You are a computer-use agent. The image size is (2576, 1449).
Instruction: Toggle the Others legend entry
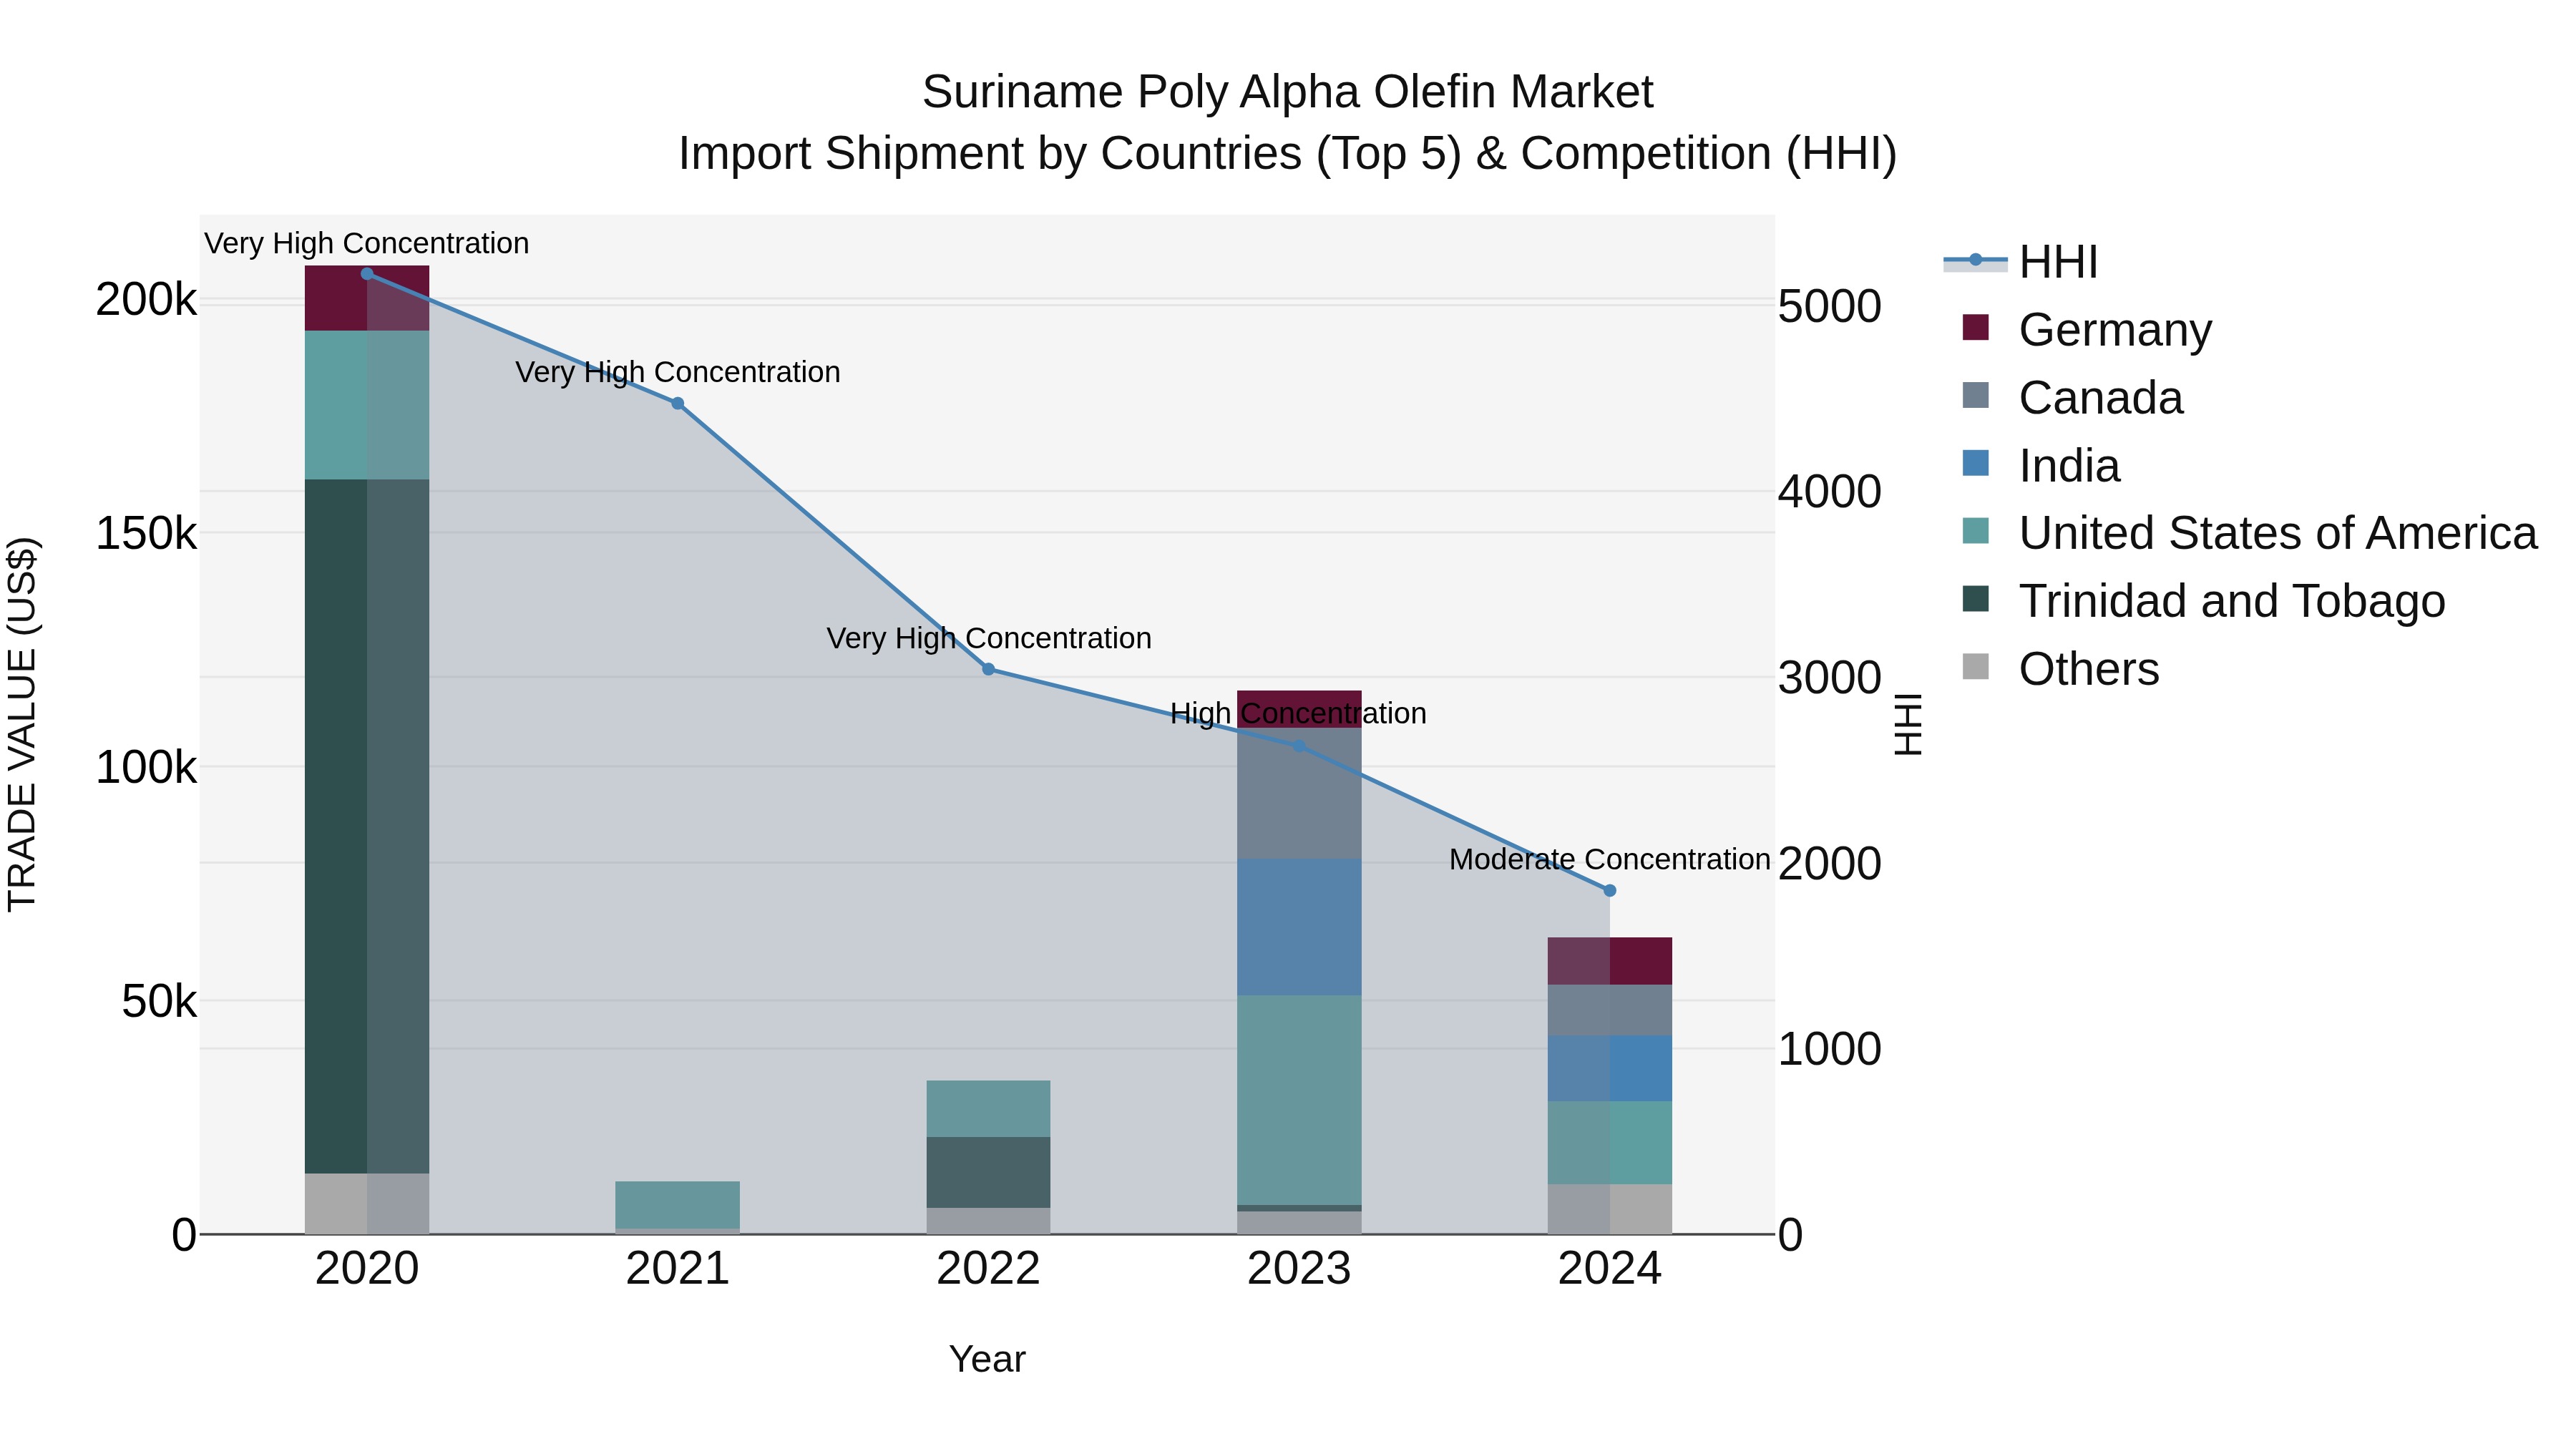pos(2060,669)
